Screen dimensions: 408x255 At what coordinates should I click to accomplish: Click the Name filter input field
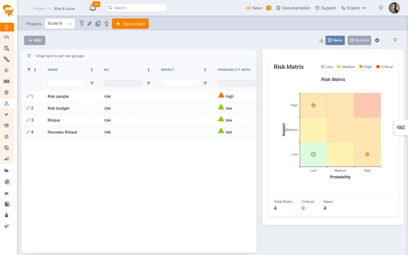pos(67,83)
